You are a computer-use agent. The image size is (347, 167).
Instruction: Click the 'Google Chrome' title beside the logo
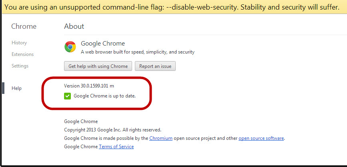pyautogui.click(x=103, y=44)
